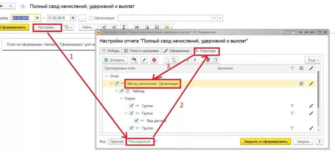Click the Добавить button in the structure toolbar
Screen dimensions: 335x156
pyautogui.click(x=115, y=60)
